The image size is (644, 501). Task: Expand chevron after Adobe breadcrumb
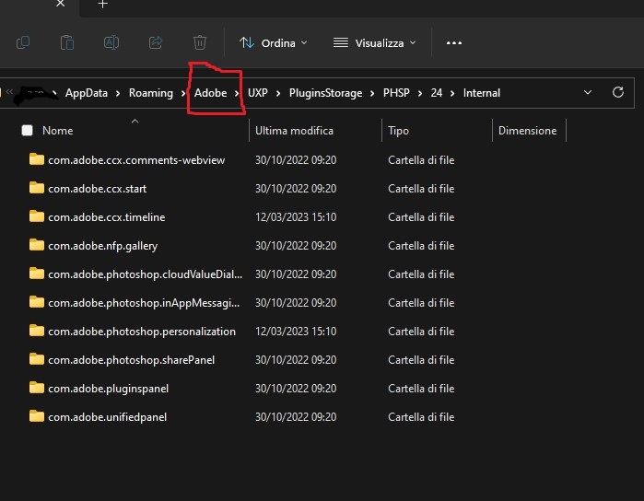(237, 94)
